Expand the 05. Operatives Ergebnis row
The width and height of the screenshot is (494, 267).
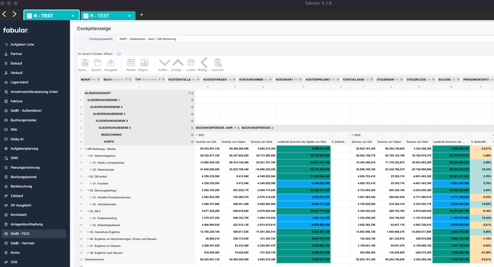[x=88, y=232]
